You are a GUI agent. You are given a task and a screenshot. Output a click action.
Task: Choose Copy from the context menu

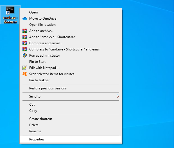[71, 111]
